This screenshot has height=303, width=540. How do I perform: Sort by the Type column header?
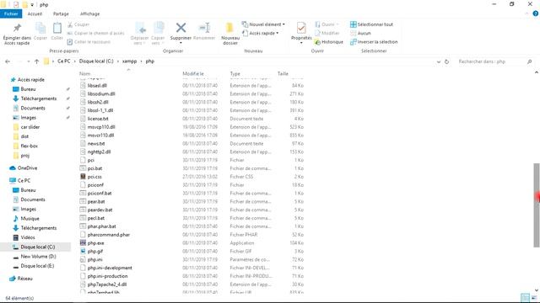point(235,73)
